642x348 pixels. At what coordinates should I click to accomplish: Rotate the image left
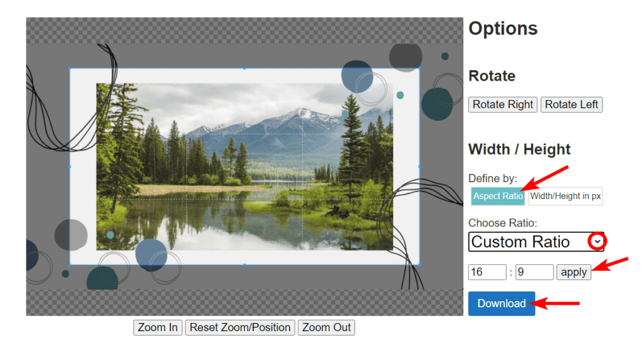pos(571,105)
